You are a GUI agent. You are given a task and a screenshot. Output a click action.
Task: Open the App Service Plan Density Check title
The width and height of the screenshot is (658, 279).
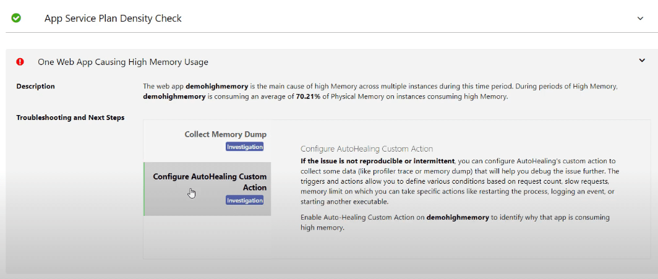coord(113,19)
